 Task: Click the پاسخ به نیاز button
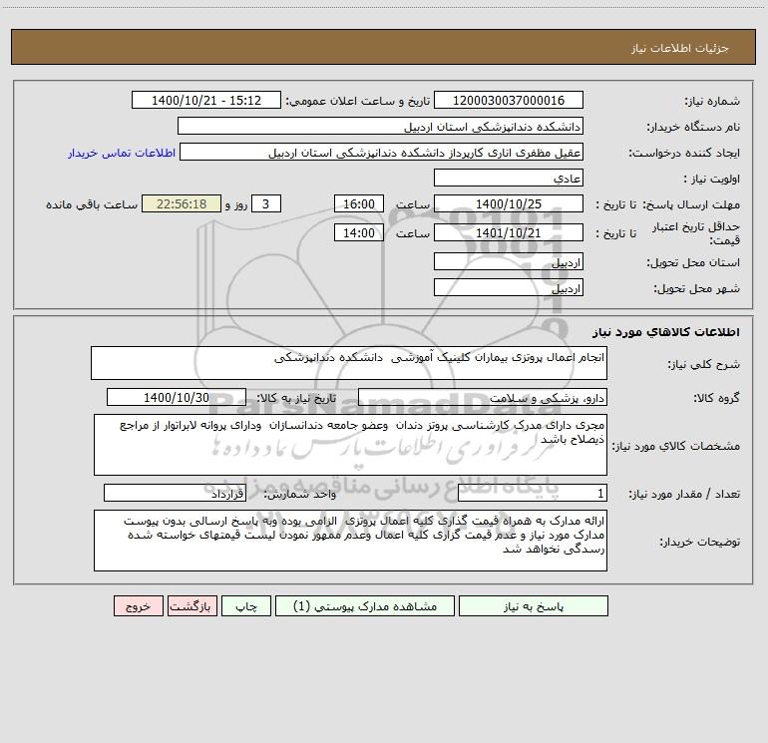click(x=534, y=606)
